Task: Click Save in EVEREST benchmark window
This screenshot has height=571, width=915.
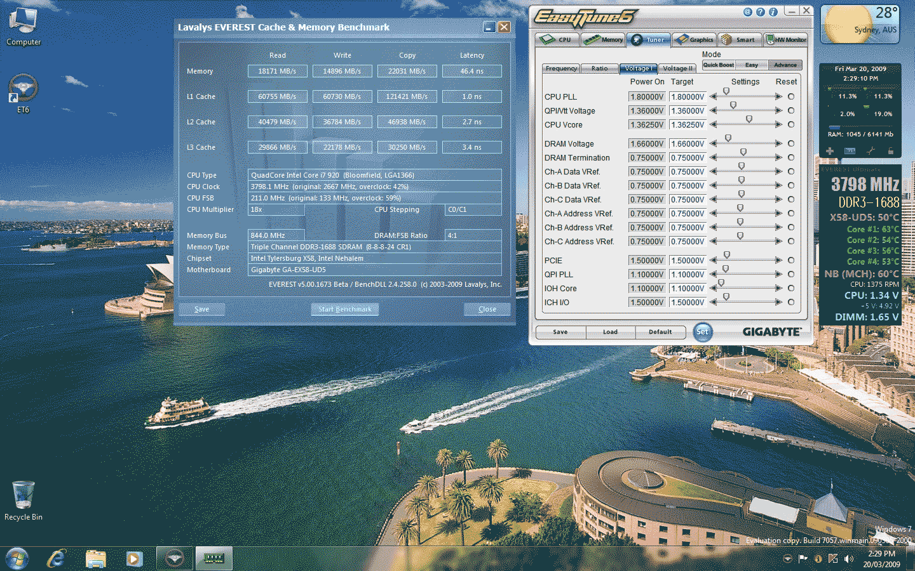Action: pyautogui.click(x=201, y=309)
